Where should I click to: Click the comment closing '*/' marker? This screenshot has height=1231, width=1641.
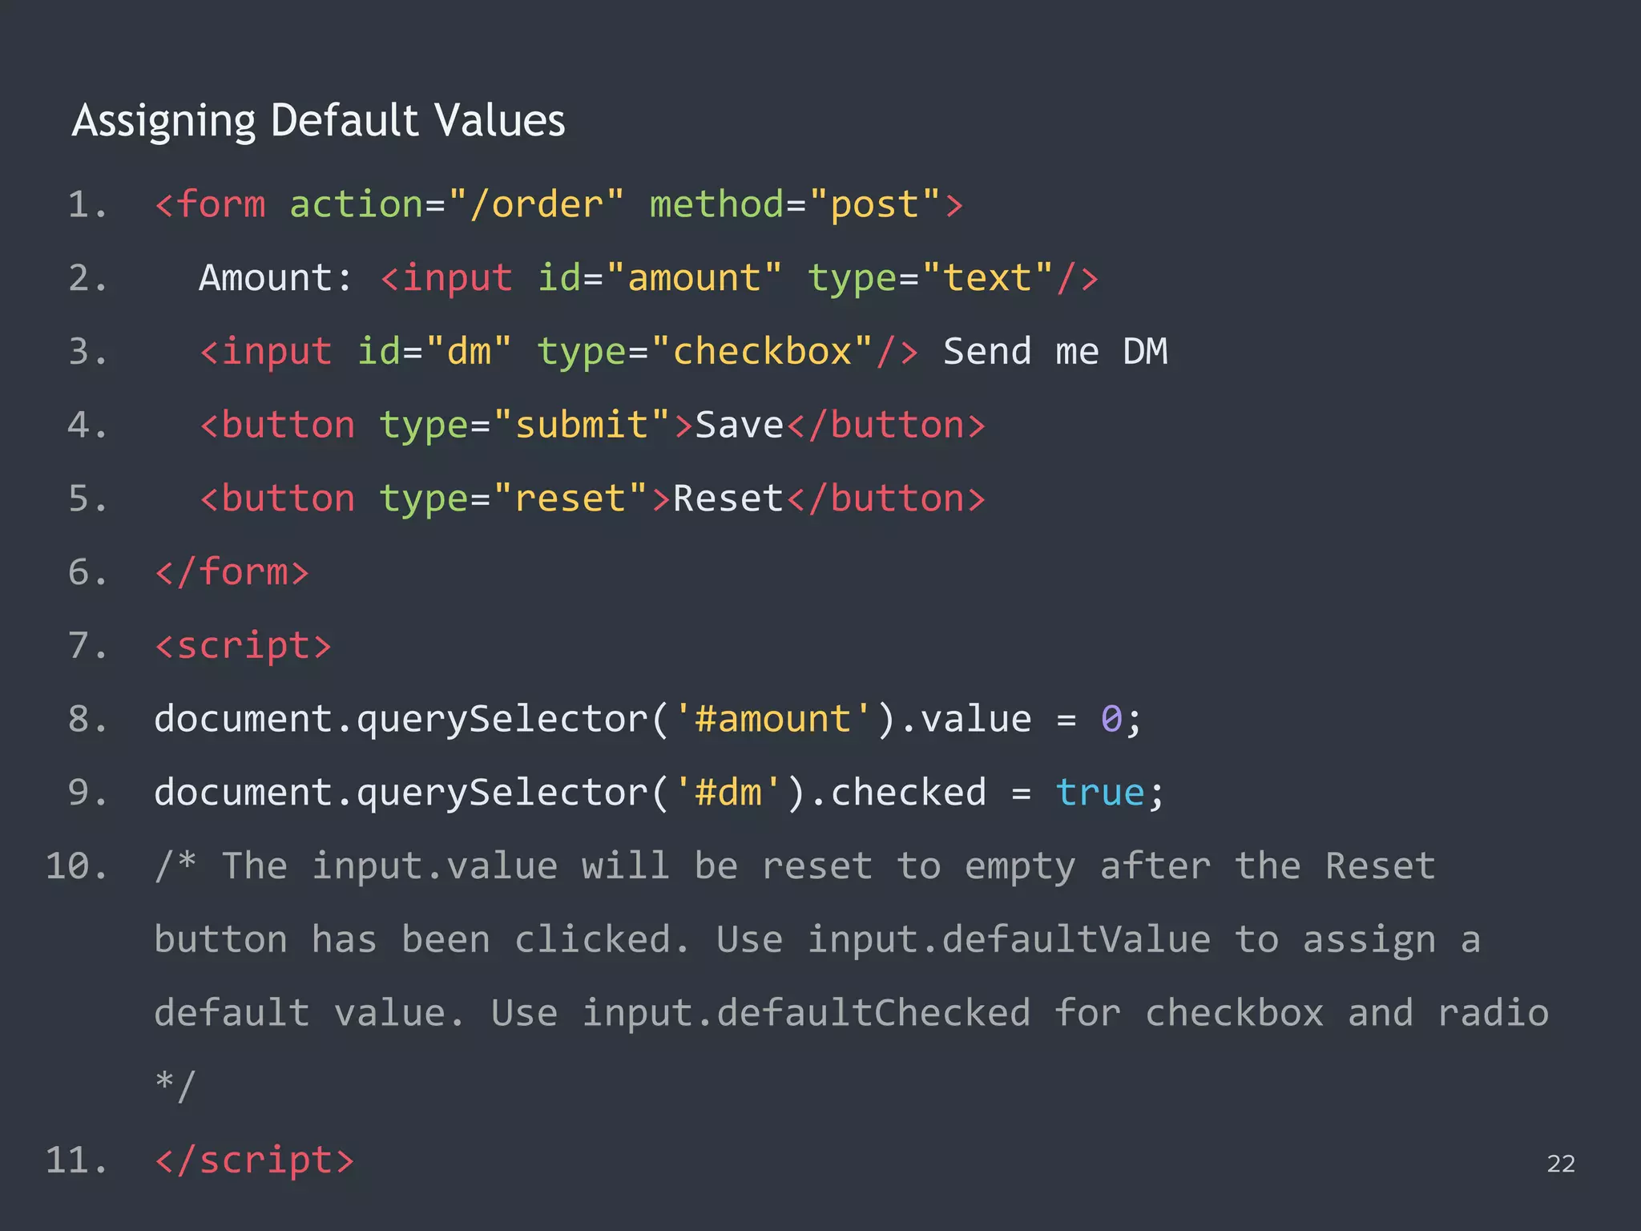coord(175,1086)
